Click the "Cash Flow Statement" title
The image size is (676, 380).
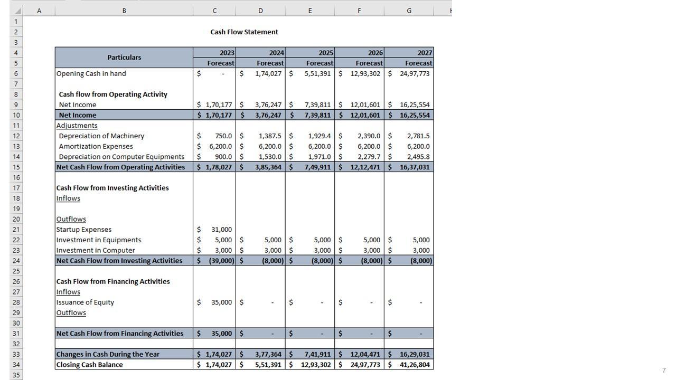click(x=244, y=32)
